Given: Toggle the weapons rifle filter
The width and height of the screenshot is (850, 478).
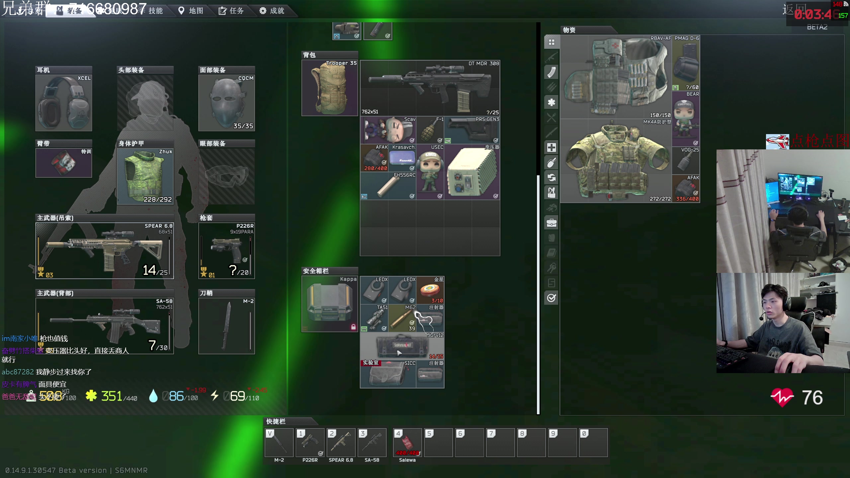Looking at the screenshot, I should point(552,57).
